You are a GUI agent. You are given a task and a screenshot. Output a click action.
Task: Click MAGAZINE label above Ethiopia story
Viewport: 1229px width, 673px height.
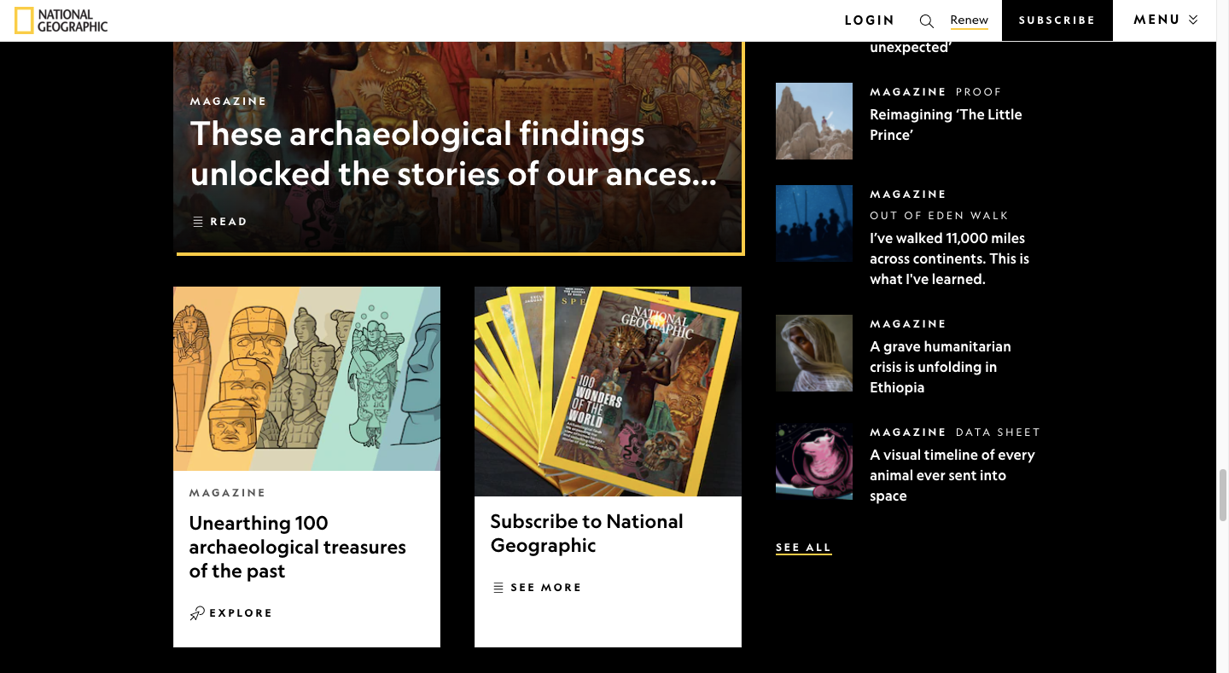pos(908,324)
